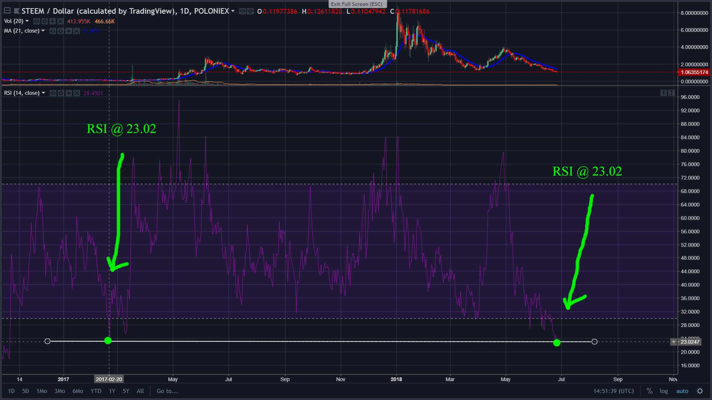The image size is (712, 400).
Task: Hide the RSI indicator via eye icon
Action: 53,93
